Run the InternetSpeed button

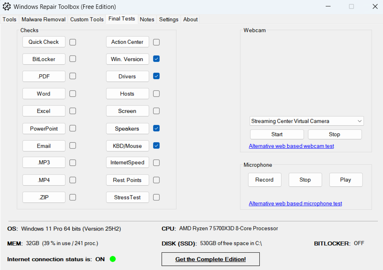tap(127, 163)
